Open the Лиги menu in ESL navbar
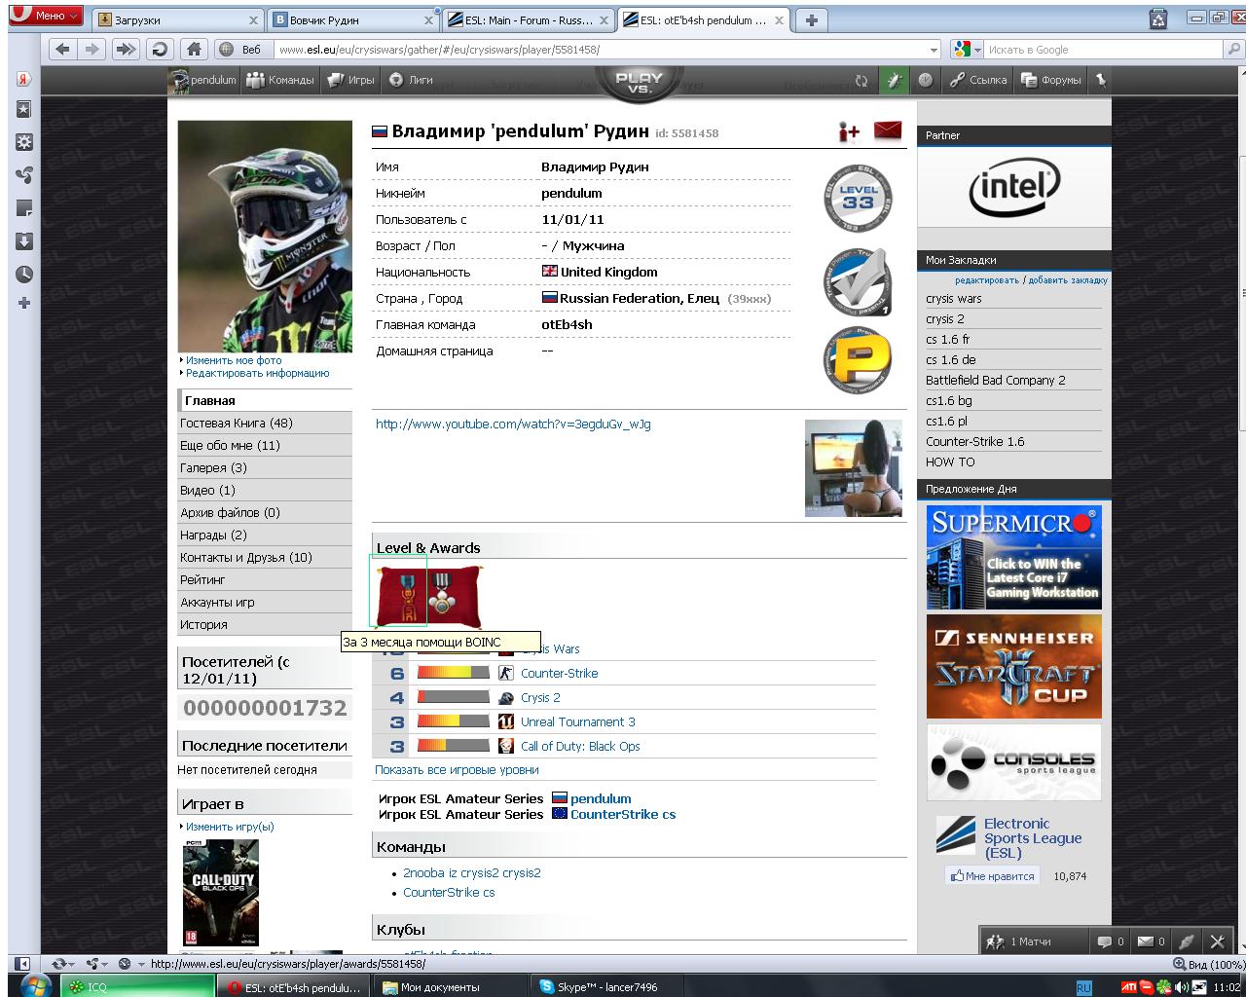1246x997 pixels. [412, 81]
